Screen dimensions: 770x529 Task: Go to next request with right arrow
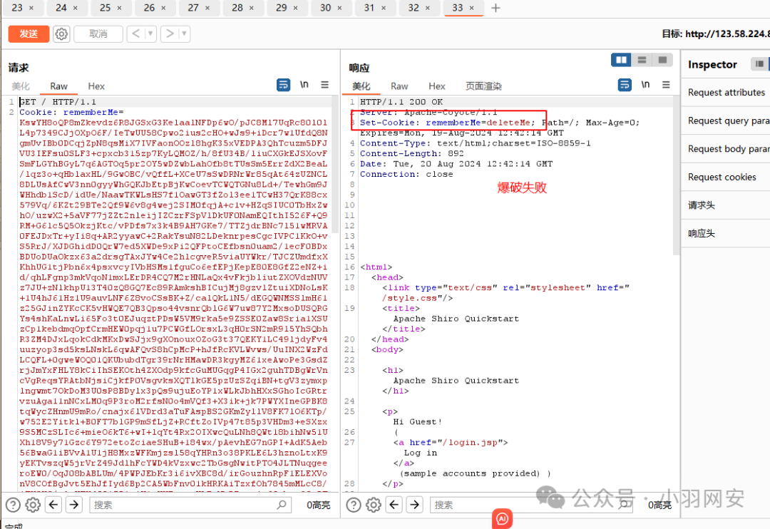click(170, 34)
